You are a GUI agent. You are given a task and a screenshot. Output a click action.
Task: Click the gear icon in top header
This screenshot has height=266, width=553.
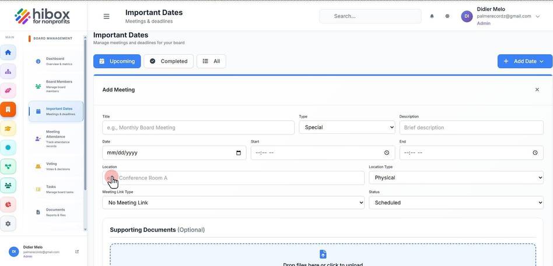pyautogui.click(x=447, y=16)
